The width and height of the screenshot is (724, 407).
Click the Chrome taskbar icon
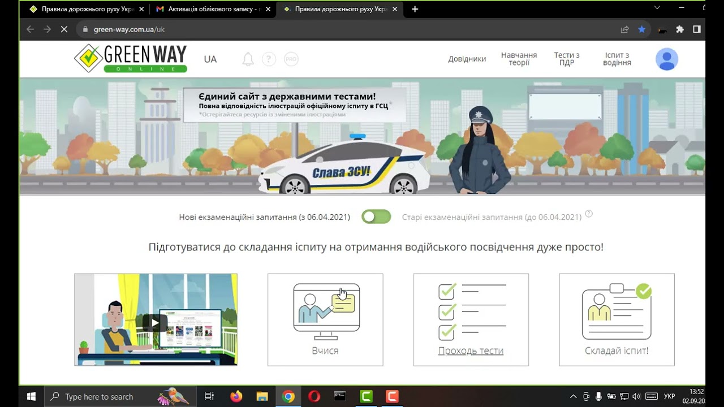point(288,396)
